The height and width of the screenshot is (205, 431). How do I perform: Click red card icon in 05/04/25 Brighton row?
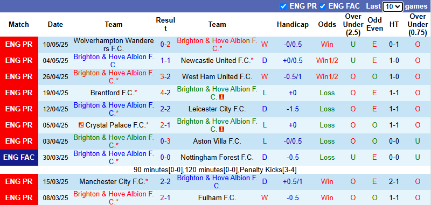click(x=222, y=129)
